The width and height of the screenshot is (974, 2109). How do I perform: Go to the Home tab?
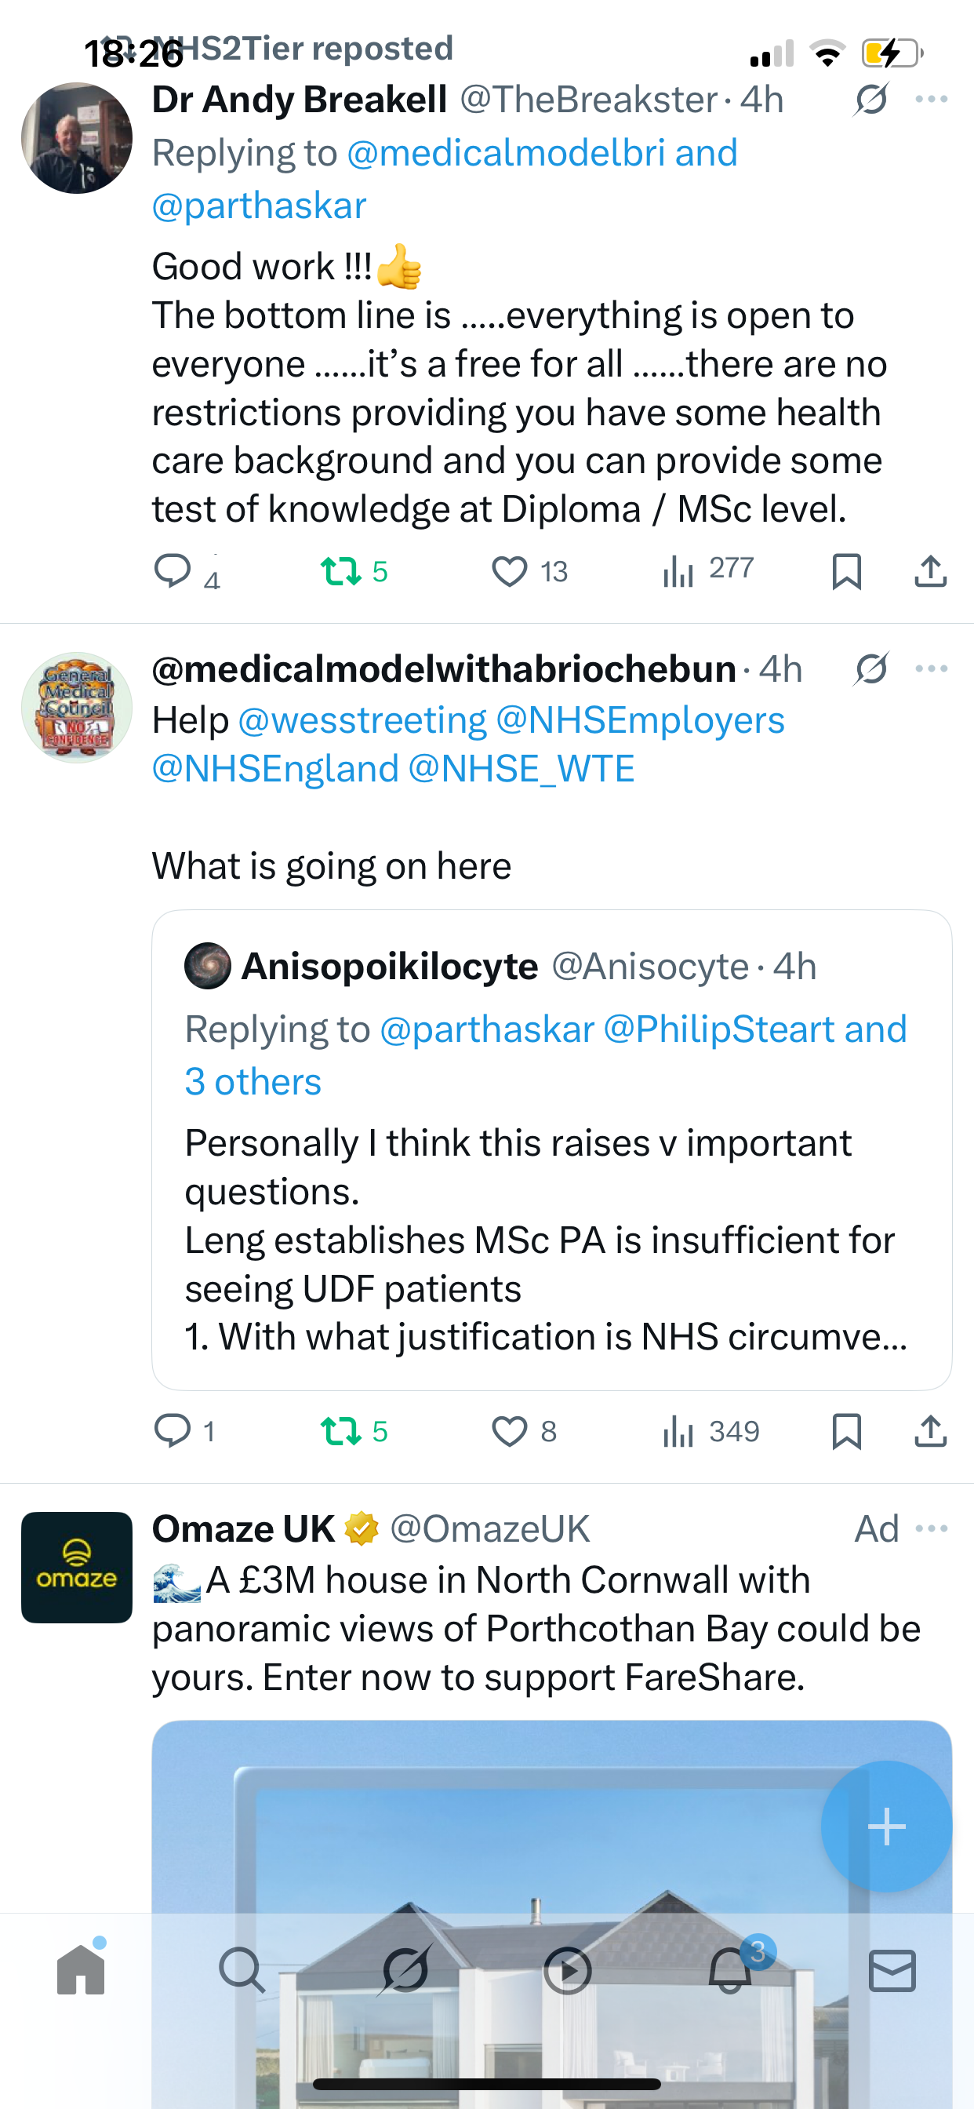81,1970
